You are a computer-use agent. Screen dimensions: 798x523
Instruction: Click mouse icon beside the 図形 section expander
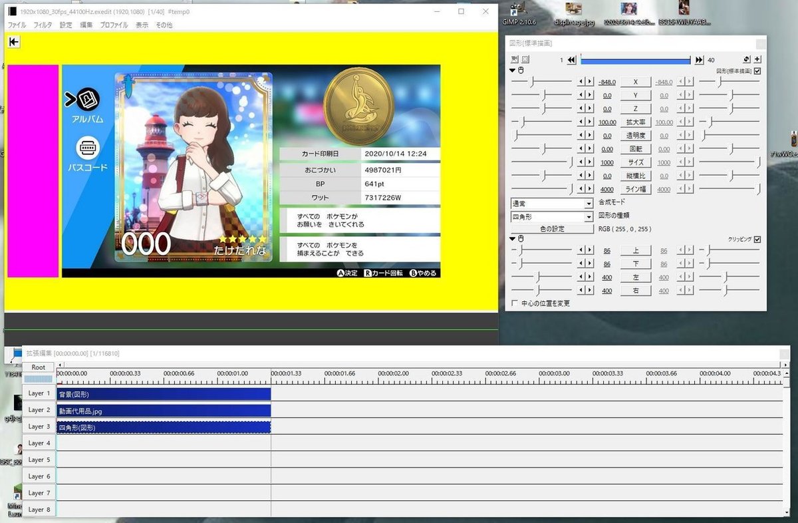[x=522, y=70]
